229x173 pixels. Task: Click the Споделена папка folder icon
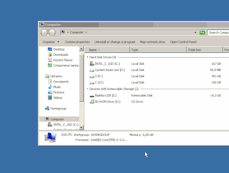[x=50, y=65]
